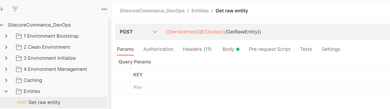This screenshot has width=390, height=109.
Task: Click the KEY column header
Action: pos(138,75)
